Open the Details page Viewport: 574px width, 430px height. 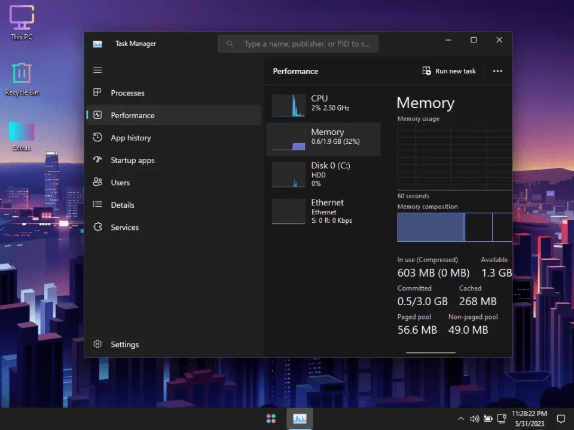coord(174,204)
